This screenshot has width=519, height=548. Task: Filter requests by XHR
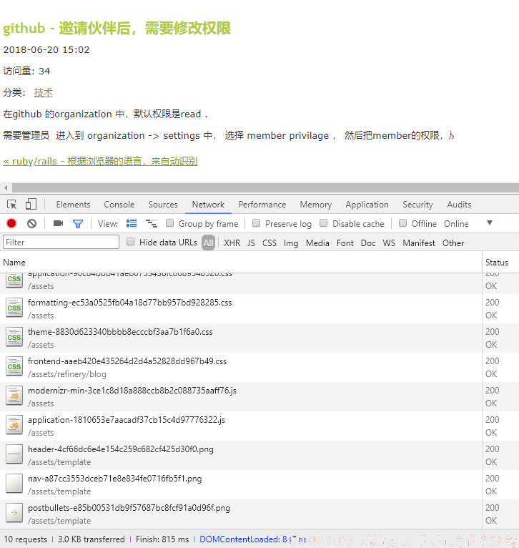232,243
